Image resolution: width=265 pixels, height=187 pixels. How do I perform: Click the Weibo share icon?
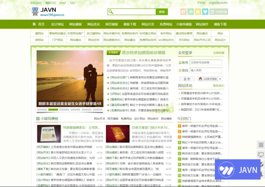click(183, 12)
